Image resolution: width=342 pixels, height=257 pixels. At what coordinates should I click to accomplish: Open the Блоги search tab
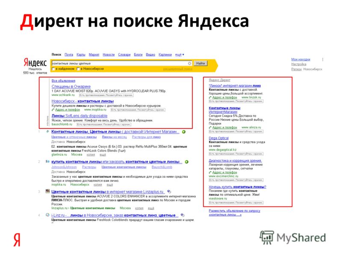click(138, 55)
